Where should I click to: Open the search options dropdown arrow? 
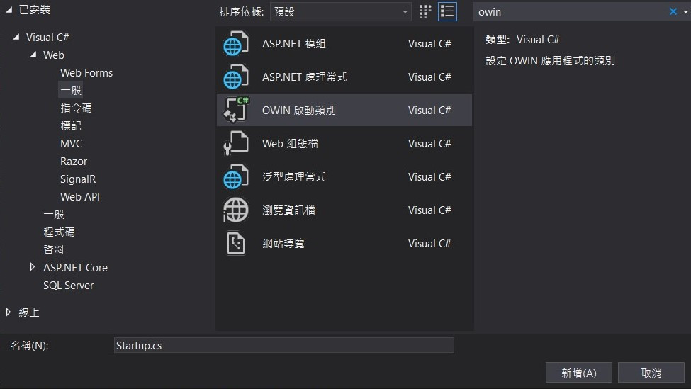pos(686,12)
